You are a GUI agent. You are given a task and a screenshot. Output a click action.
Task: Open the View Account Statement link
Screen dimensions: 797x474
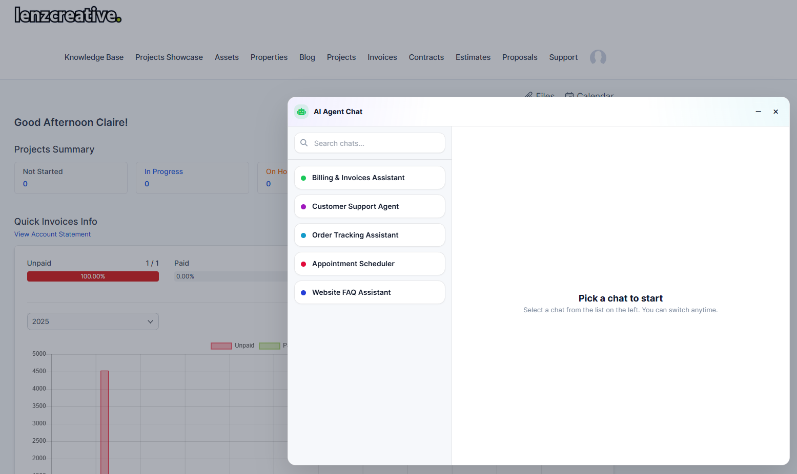click(x=52, y=234)
